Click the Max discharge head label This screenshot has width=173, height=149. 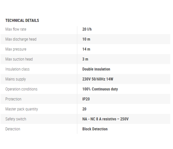click(x=21, y=39)
